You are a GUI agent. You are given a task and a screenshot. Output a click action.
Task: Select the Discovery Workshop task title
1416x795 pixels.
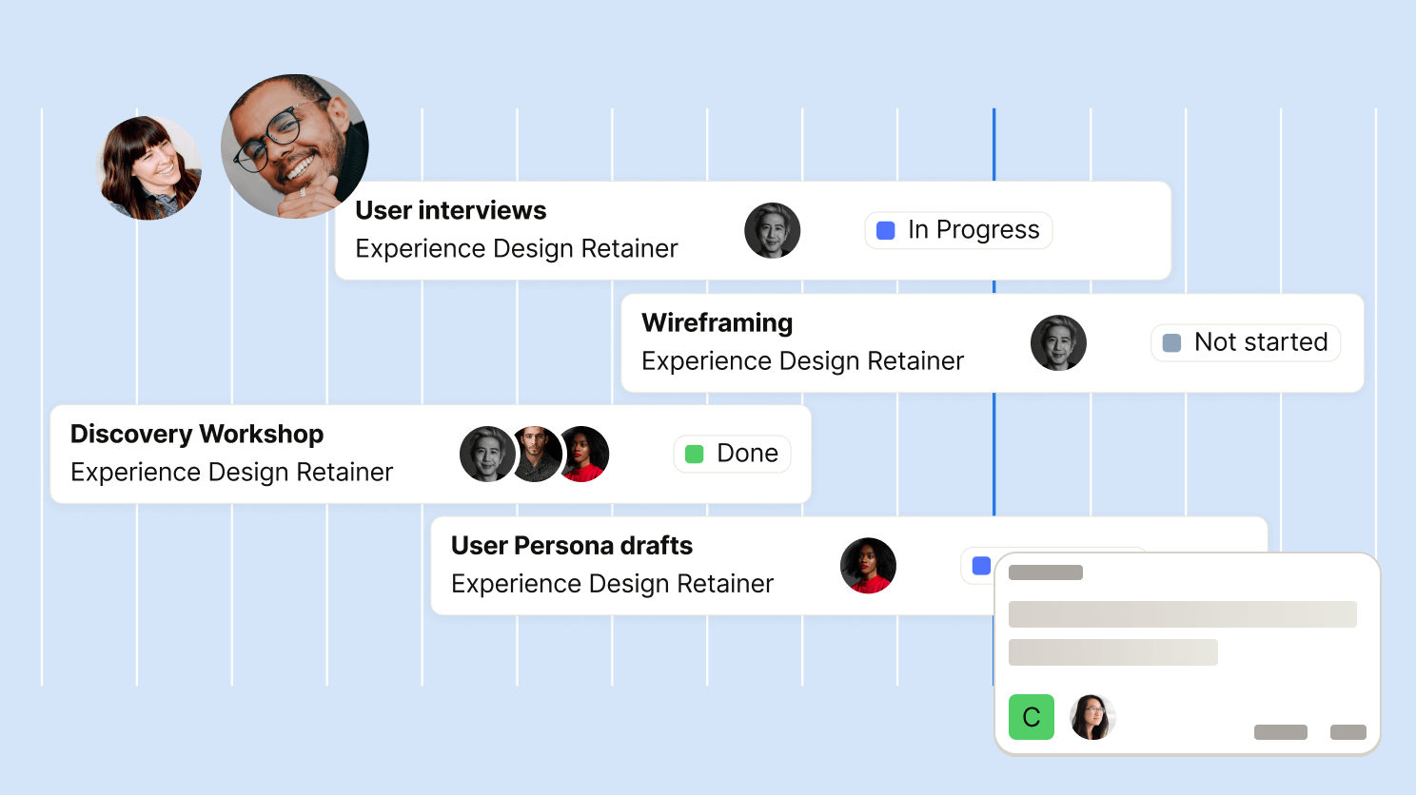197,434
